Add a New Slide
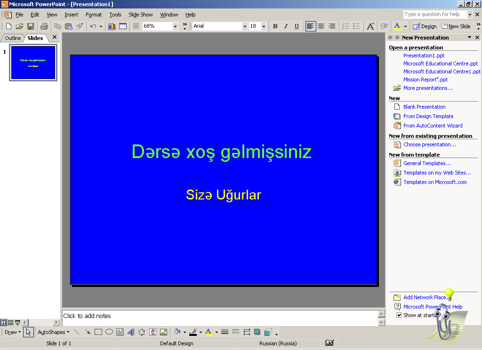This screenshot has width=482, height=350. tap(456, 26)
